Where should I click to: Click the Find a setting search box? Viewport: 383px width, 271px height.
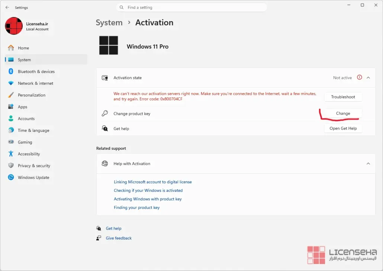click(x=191, y=7)
